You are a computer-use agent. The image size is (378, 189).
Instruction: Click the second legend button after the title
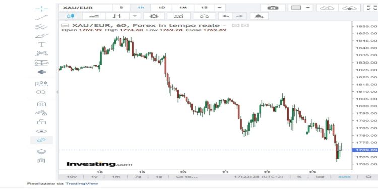click(245, 25)
